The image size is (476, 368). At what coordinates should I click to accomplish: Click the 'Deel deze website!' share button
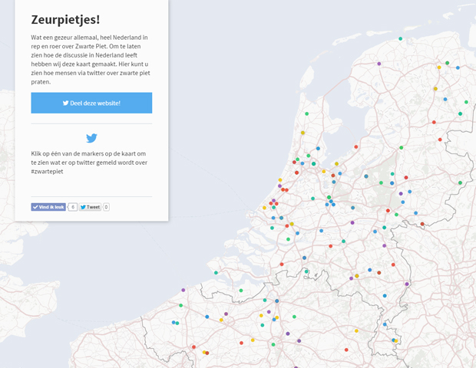(91, 103)
